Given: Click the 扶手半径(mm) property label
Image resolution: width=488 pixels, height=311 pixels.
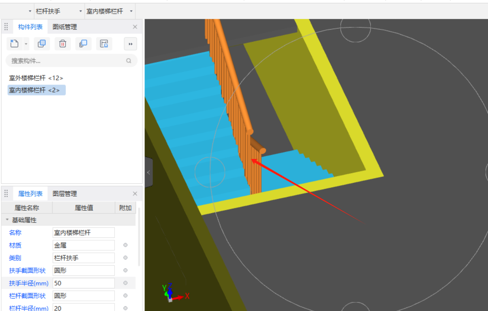Looking at the screenshot, I should 29,283.
